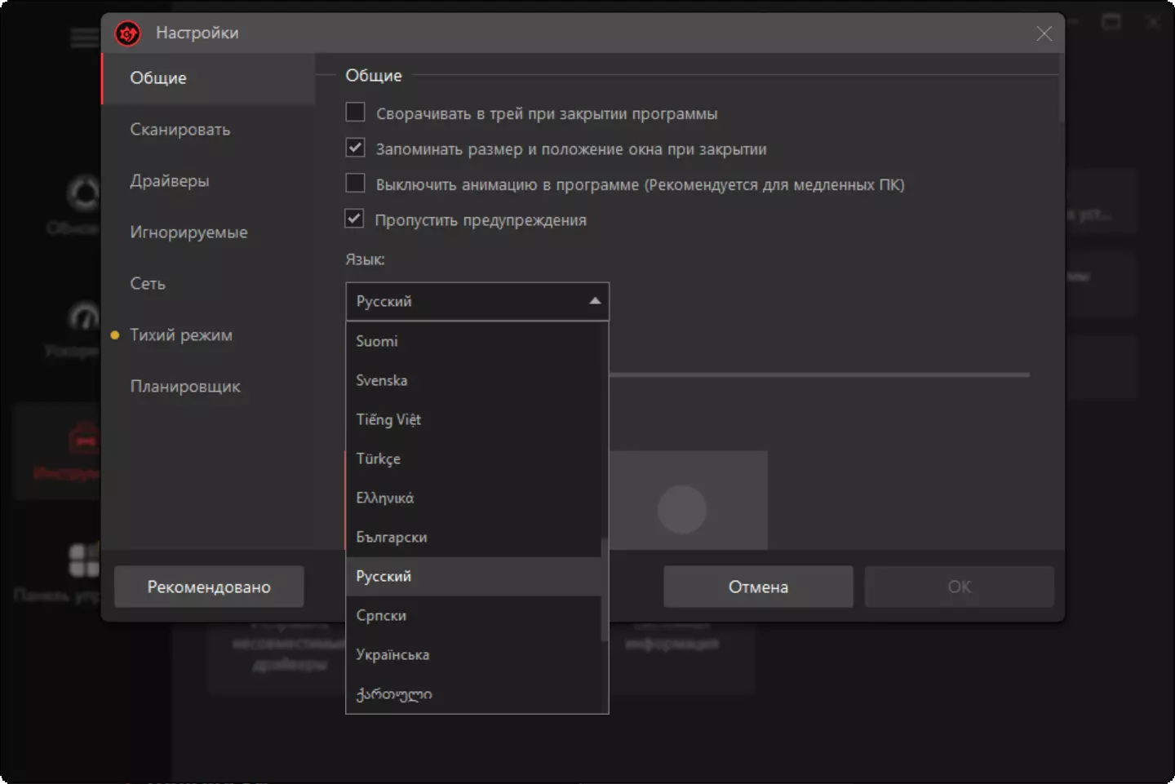Screen dimensions: 1175x784
Task: Close the Настройки dialog with the X
Action: coord(1044,33)
